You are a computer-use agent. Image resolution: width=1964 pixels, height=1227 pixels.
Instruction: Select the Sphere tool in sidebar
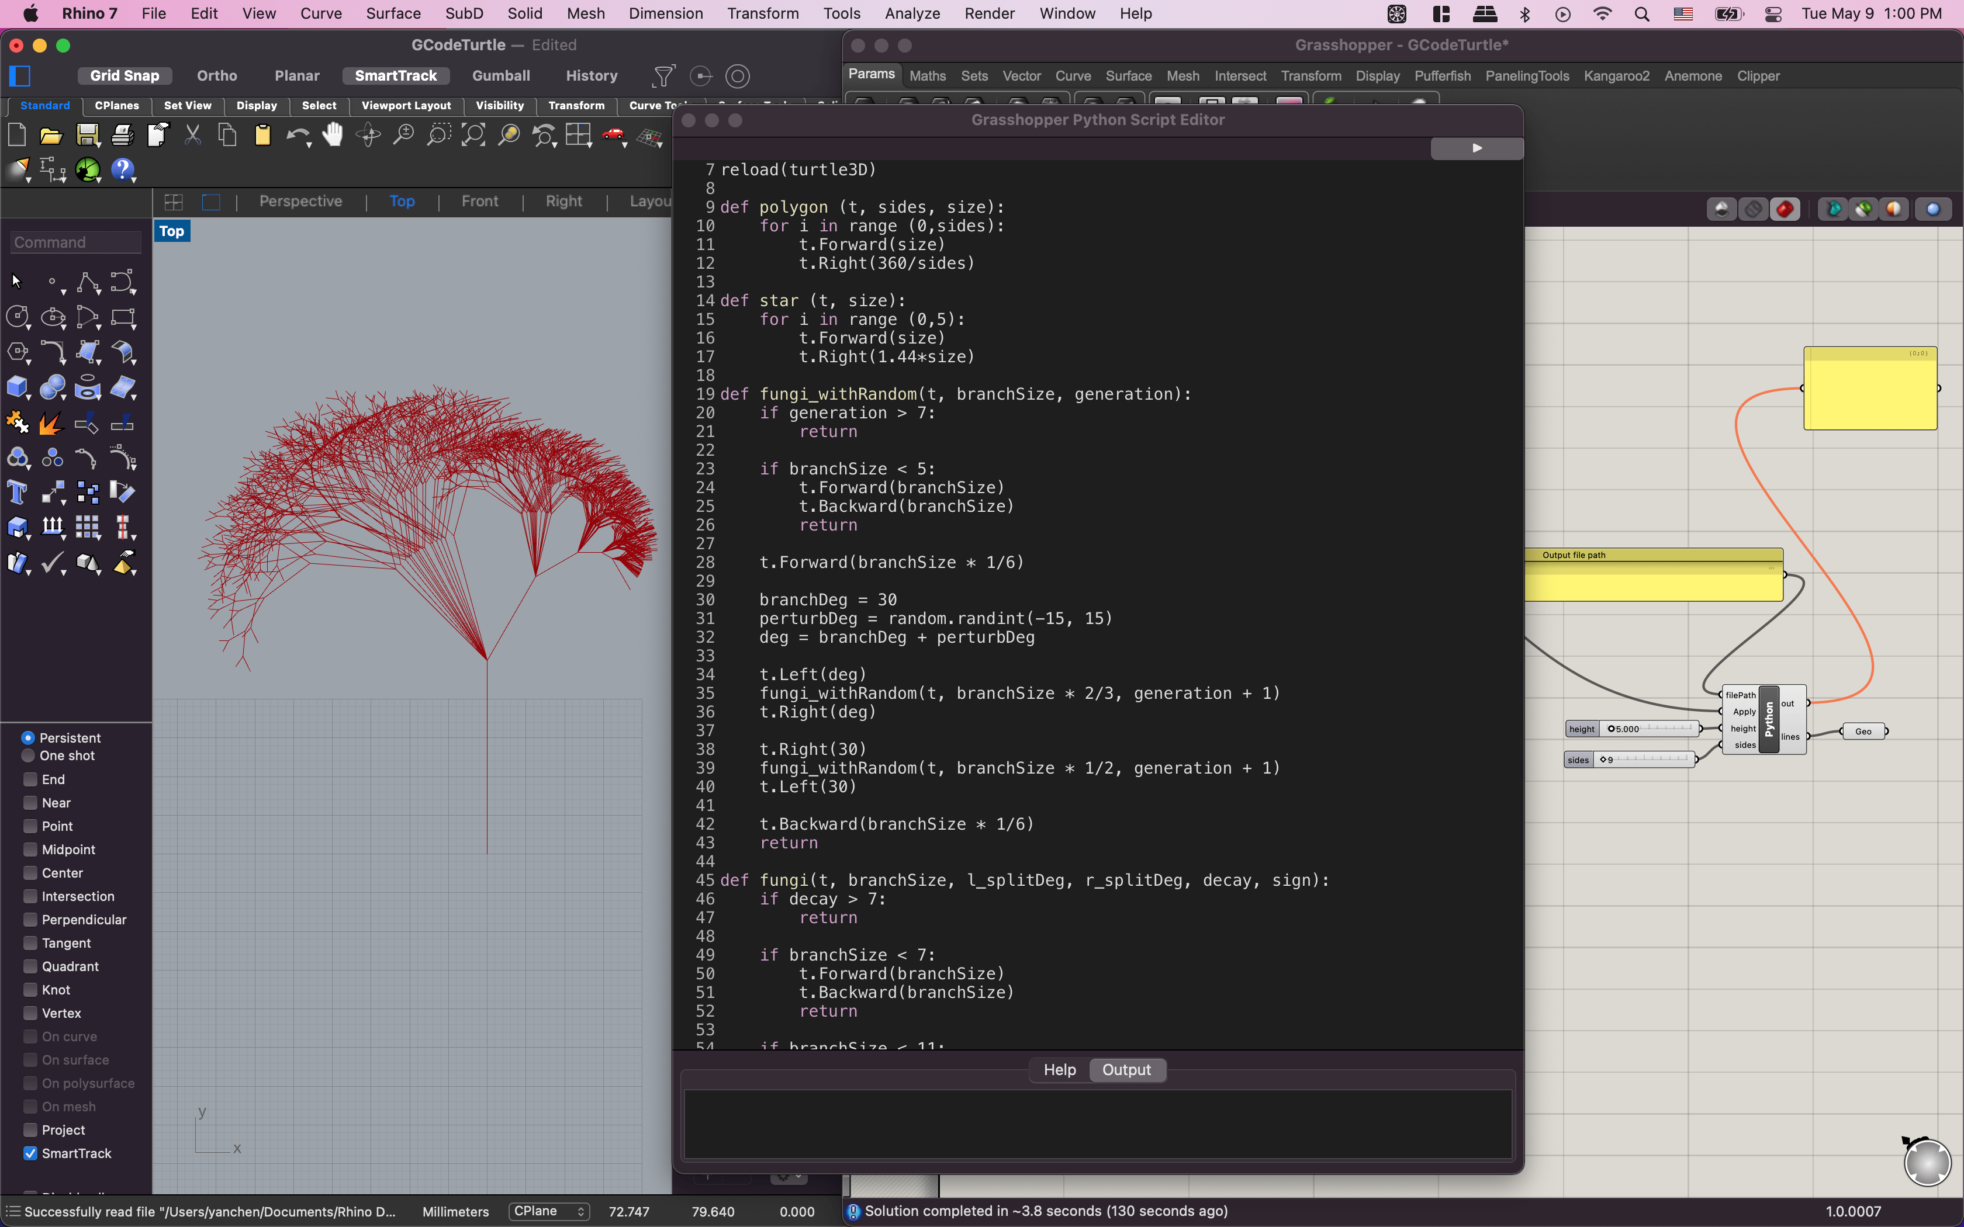point(53,388)
